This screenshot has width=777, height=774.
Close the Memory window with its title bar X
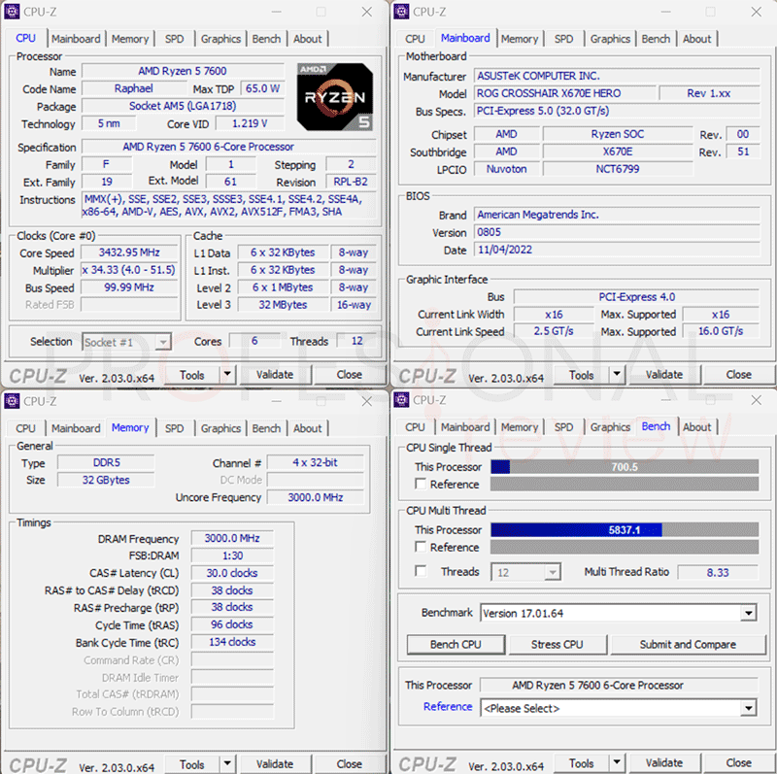click(367, 401)
